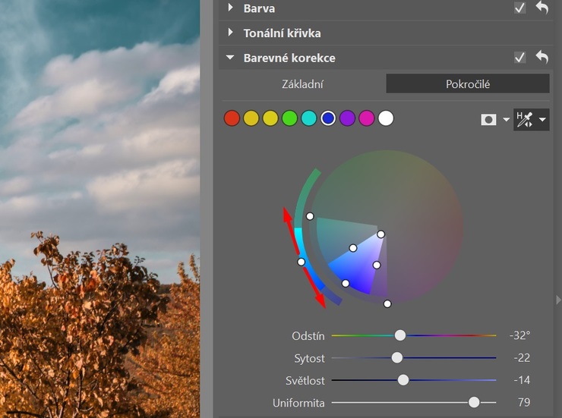Uncheck the Barevné korekce checkbox
This screenshot has width=562, height=418.
(519, 57)
